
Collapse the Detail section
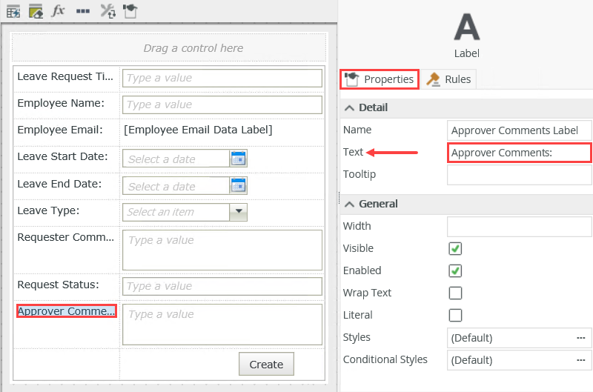point(349,108)
